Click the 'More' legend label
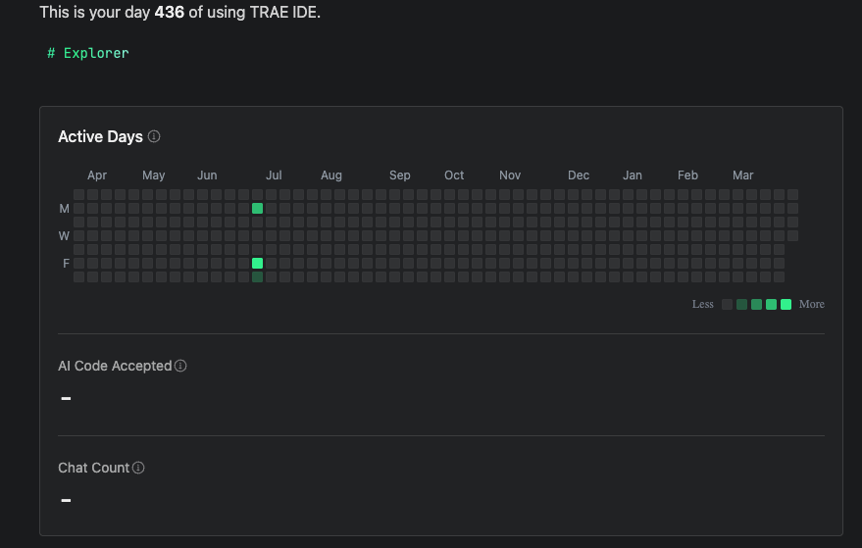The width and height of the screenshot is (862, 548). click(x=811, y=305)
